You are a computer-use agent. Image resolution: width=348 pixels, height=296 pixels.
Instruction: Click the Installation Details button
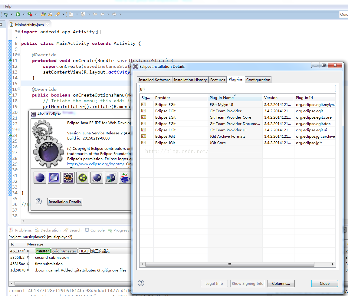(64, 202)
